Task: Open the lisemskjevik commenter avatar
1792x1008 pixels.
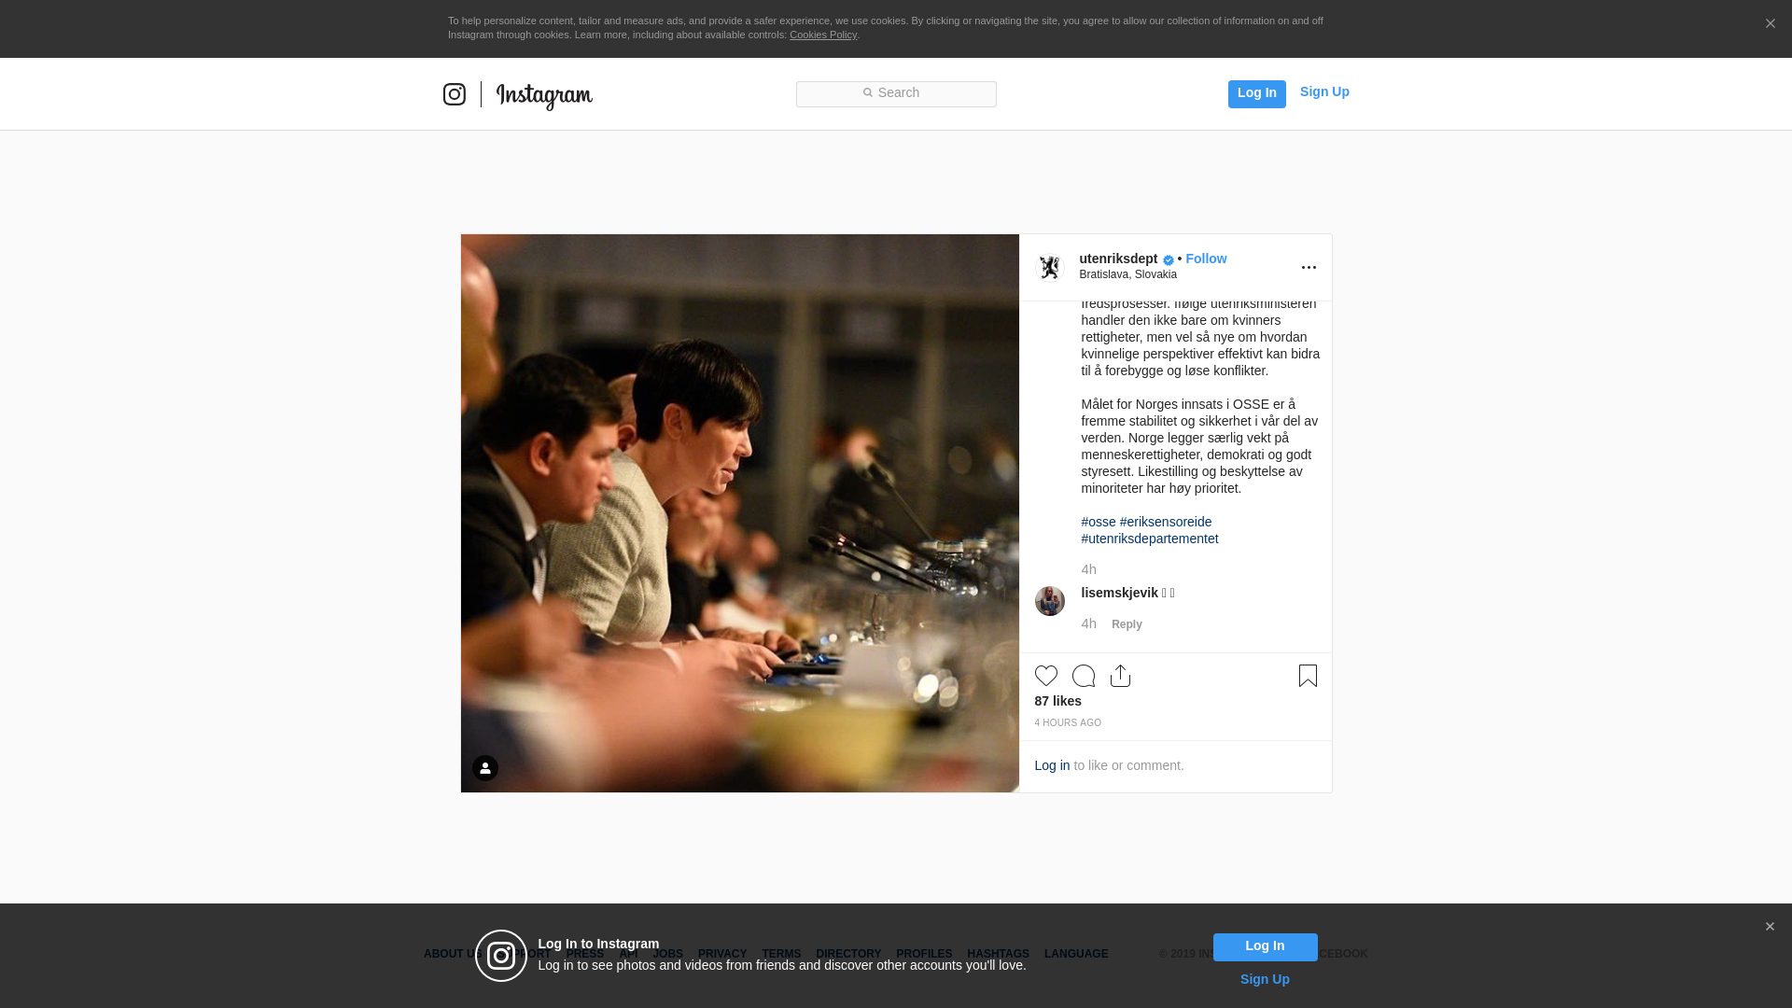Action: (1050, 601)
